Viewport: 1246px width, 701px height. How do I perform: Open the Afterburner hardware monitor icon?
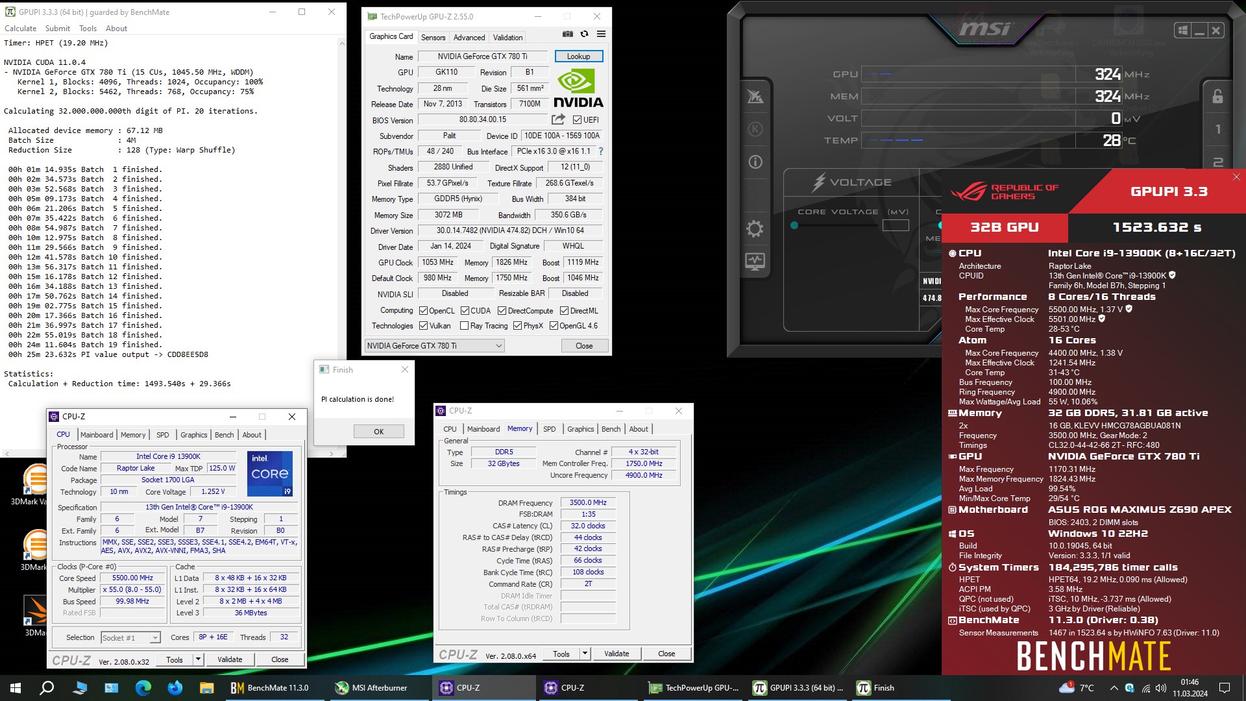pyautogui.click(x=755, y=262)
